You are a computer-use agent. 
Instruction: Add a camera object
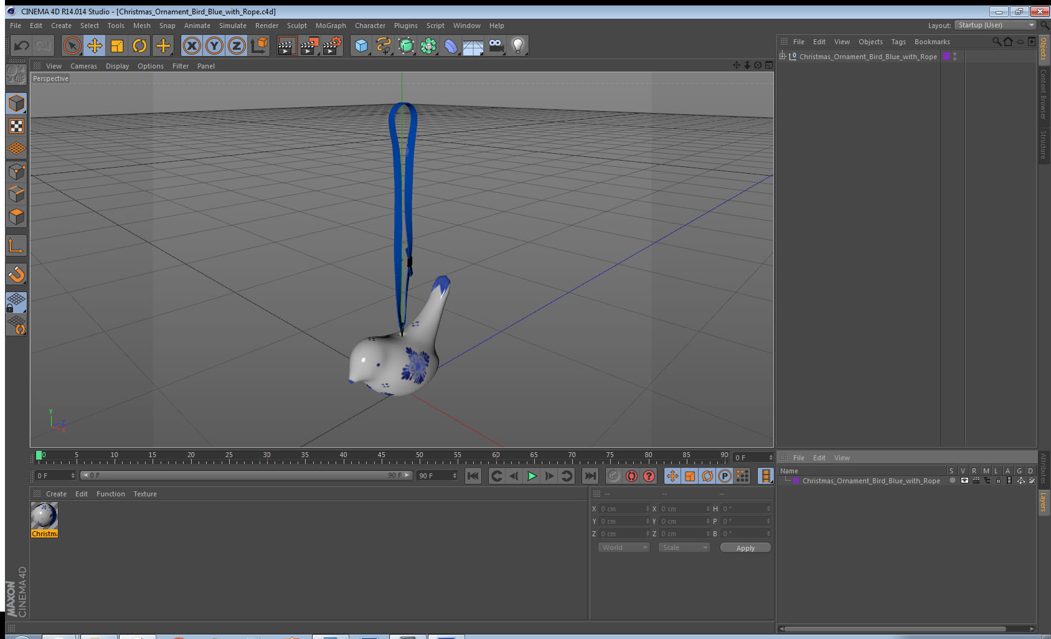point(496,45)
